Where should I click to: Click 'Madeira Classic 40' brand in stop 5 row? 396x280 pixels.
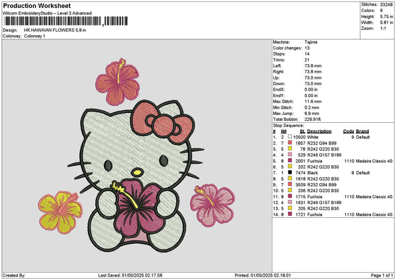(x=374, y=160)
